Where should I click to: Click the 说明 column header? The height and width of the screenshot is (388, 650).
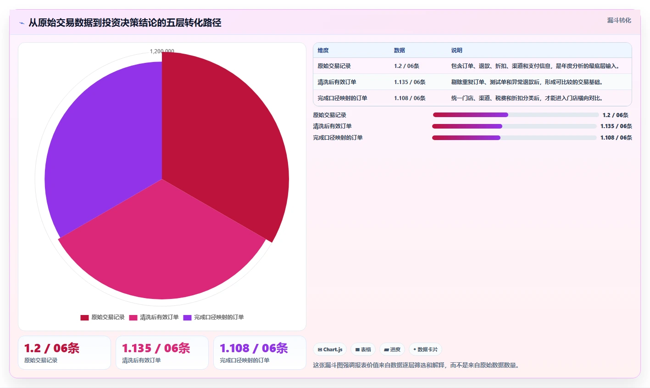point(456,51)
